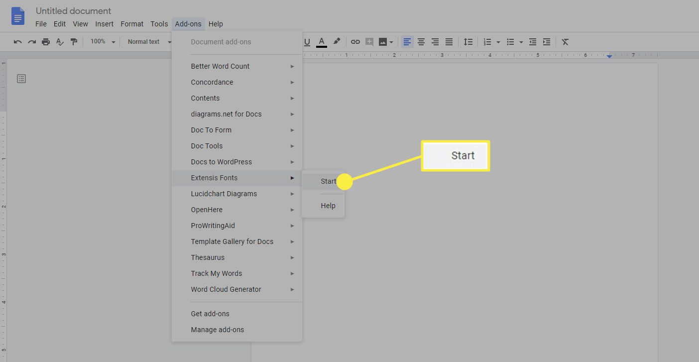Click the clear formatting icon
Screen dimensions: 699x362
tap(565, 42)
